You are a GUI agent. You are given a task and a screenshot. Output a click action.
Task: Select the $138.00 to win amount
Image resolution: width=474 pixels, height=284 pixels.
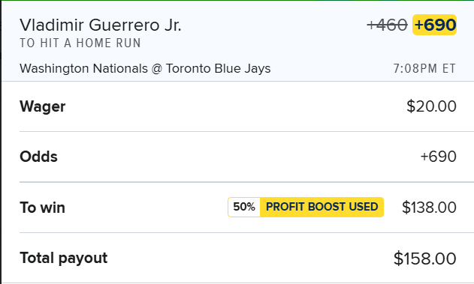pyautogui.click(x=429, y=208)
